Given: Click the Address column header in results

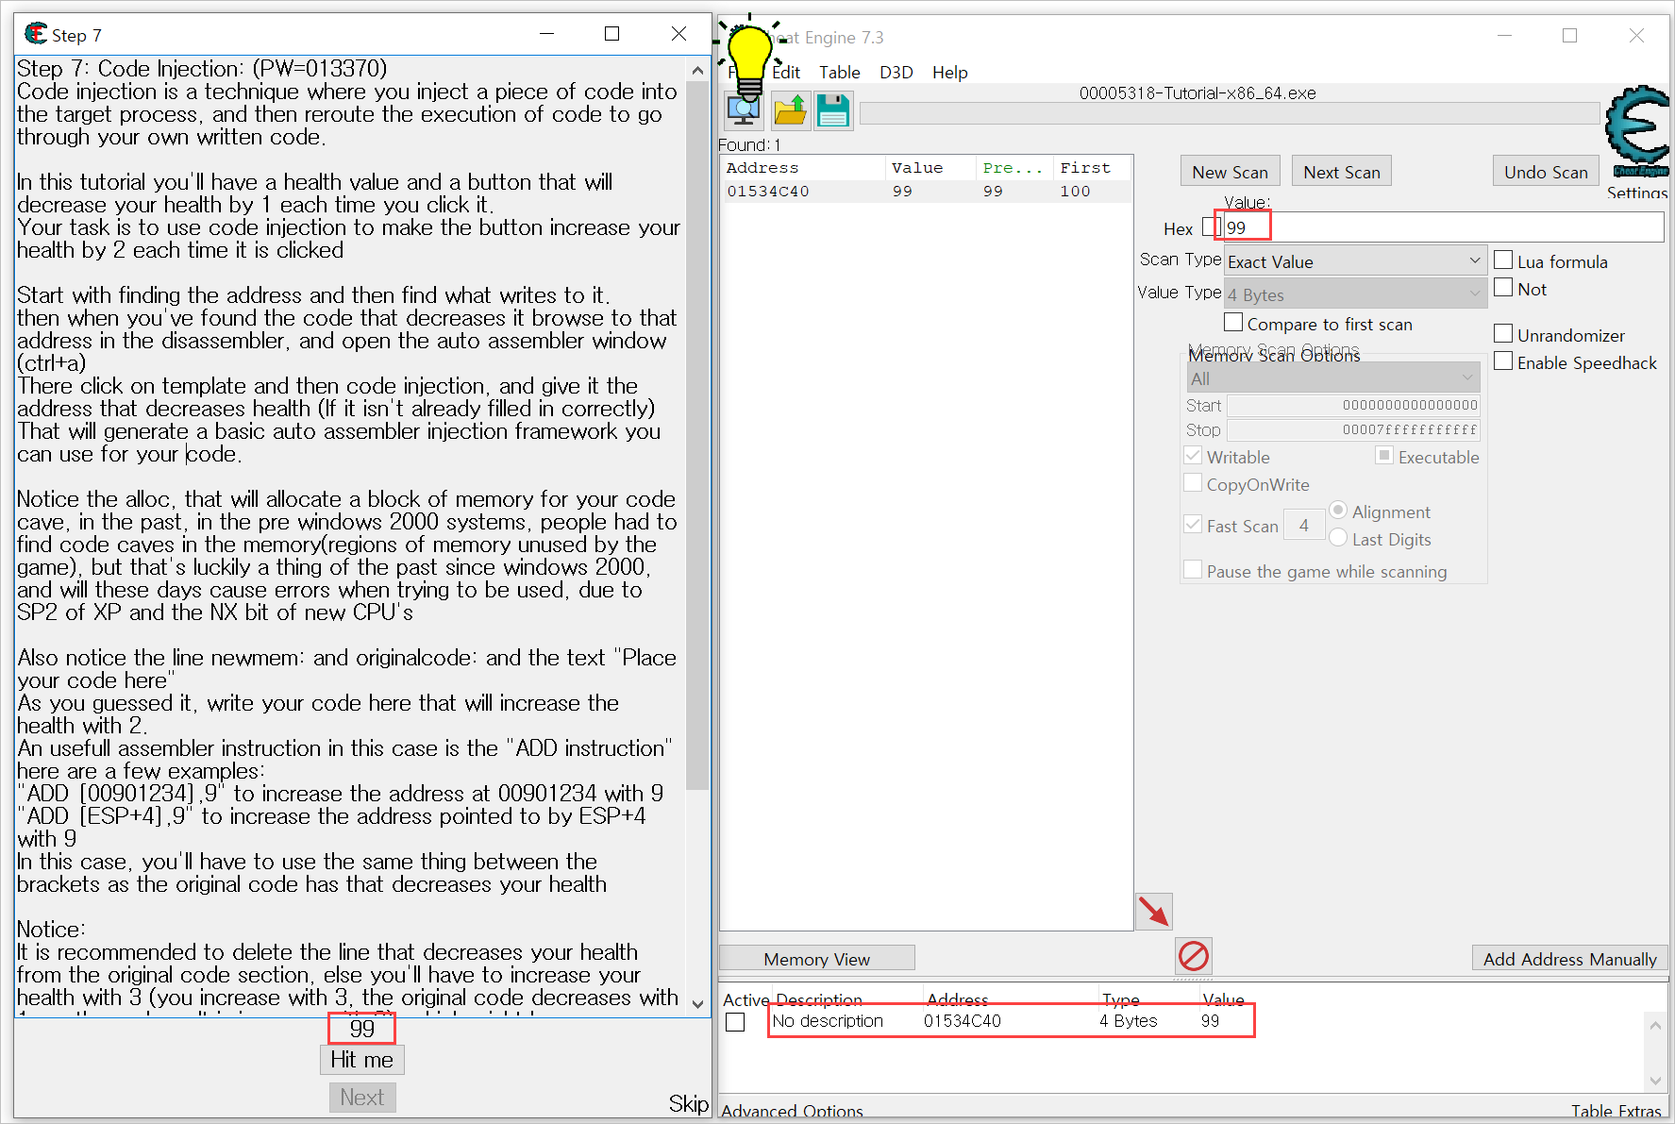Looking at the screenshot, I should 802,168.
